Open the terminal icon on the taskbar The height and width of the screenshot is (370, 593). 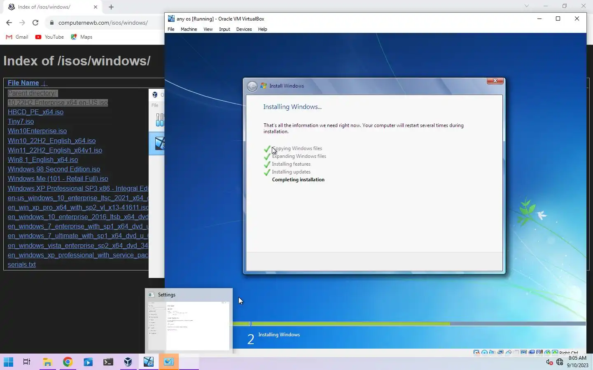(108, 362)
